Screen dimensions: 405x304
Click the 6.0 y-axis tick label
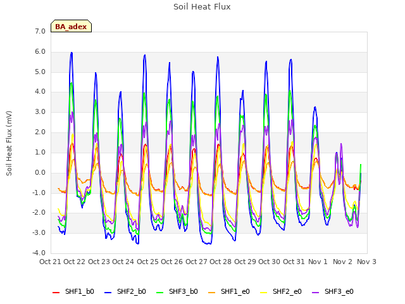(40, 52)
